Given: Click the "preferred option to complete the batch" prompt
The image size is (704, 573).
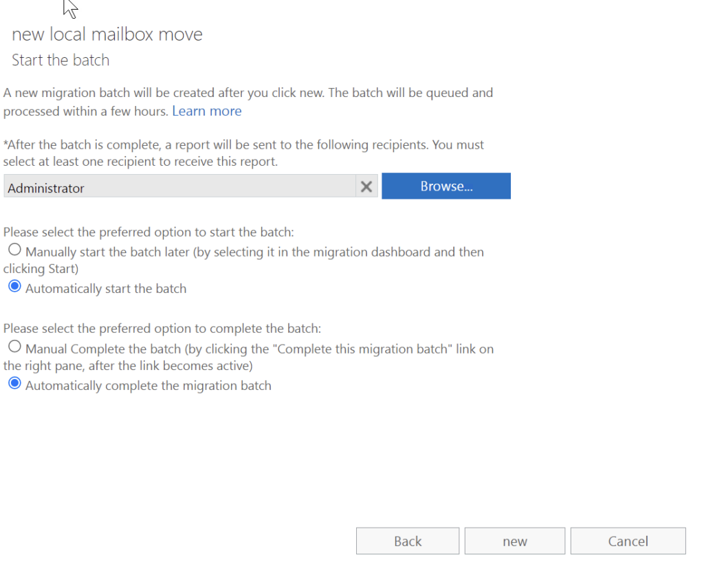Looking at the screenshot, I should pos(162,329).
